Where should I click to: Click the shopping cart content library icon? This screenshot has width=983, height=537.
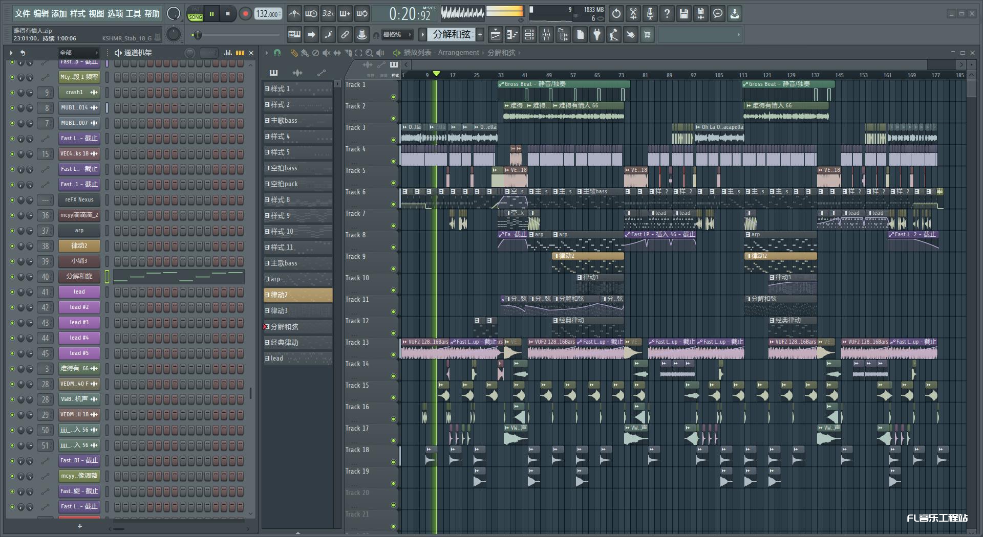point(648,35)
